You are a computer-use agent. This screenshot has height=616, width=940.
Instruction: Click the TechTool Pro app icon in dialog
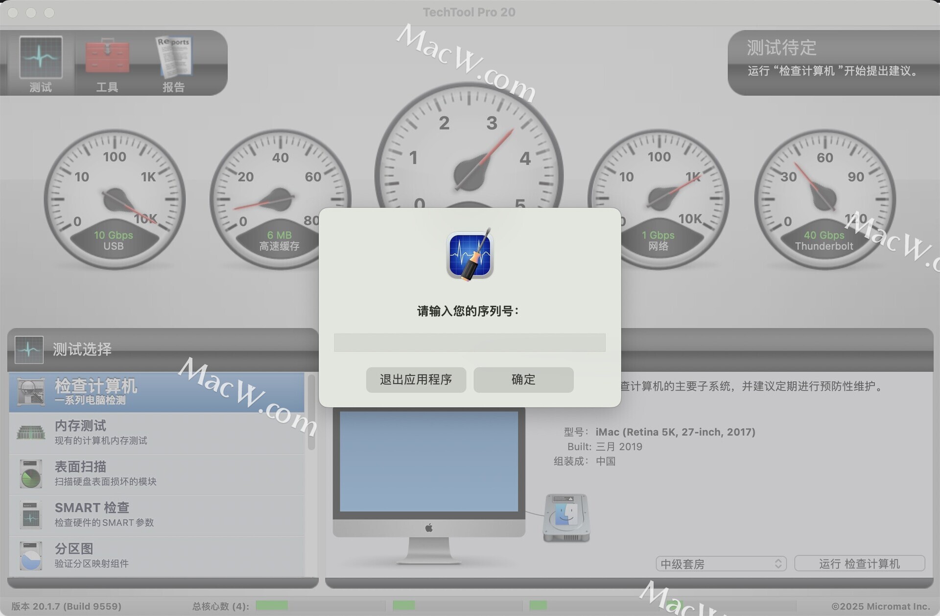click(x=470, y=255)
